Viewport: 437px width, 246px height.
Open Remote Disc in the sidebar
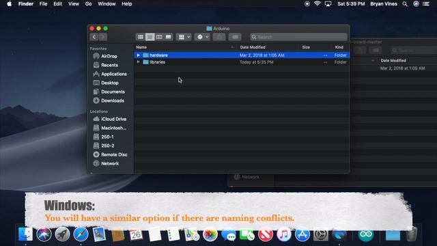[114, 155]
